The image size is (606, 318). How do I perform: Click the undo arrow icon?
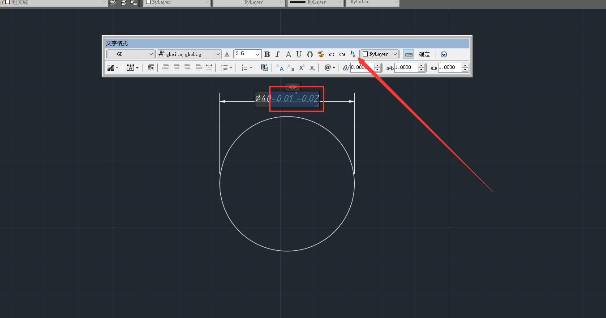tap(331, 54)
